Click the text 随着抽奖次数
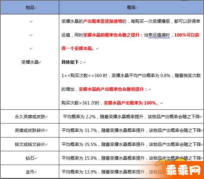This screenshot has width=204, height=179. point(188,75)
